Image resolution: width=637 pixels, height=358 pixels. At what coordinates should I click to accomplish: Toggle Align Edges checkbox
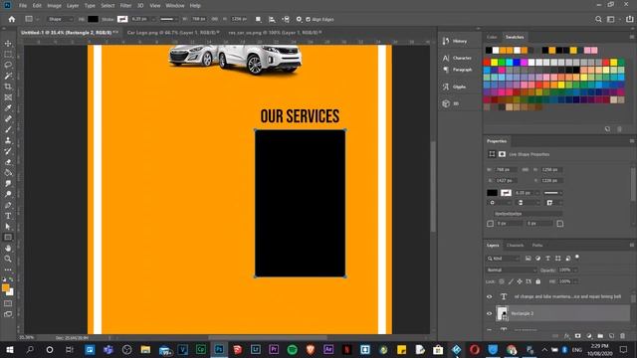point(308,19)
